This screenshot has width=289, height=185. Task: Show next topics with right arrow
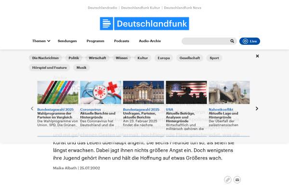pyautogui.click(x=257, y=108)
